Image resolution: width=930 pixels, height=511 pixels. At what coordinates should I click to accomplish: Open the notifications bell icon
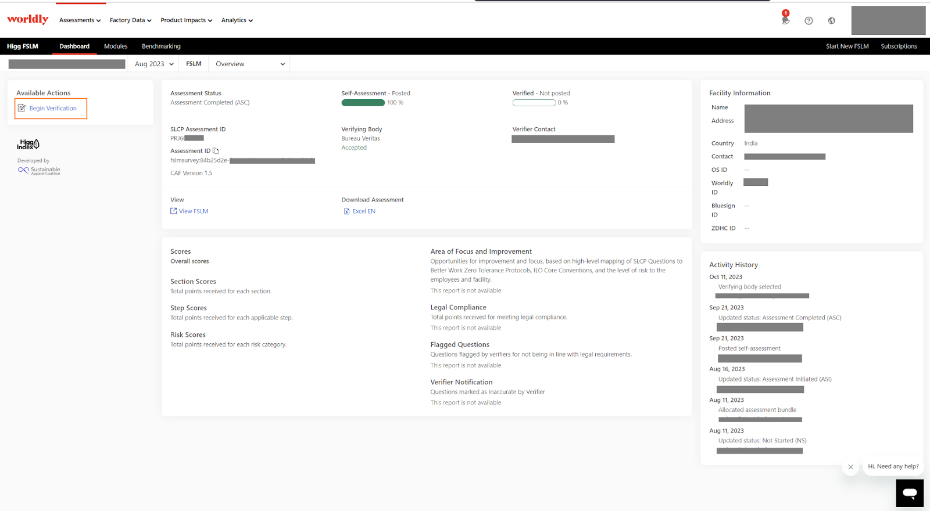click(785, 20)
